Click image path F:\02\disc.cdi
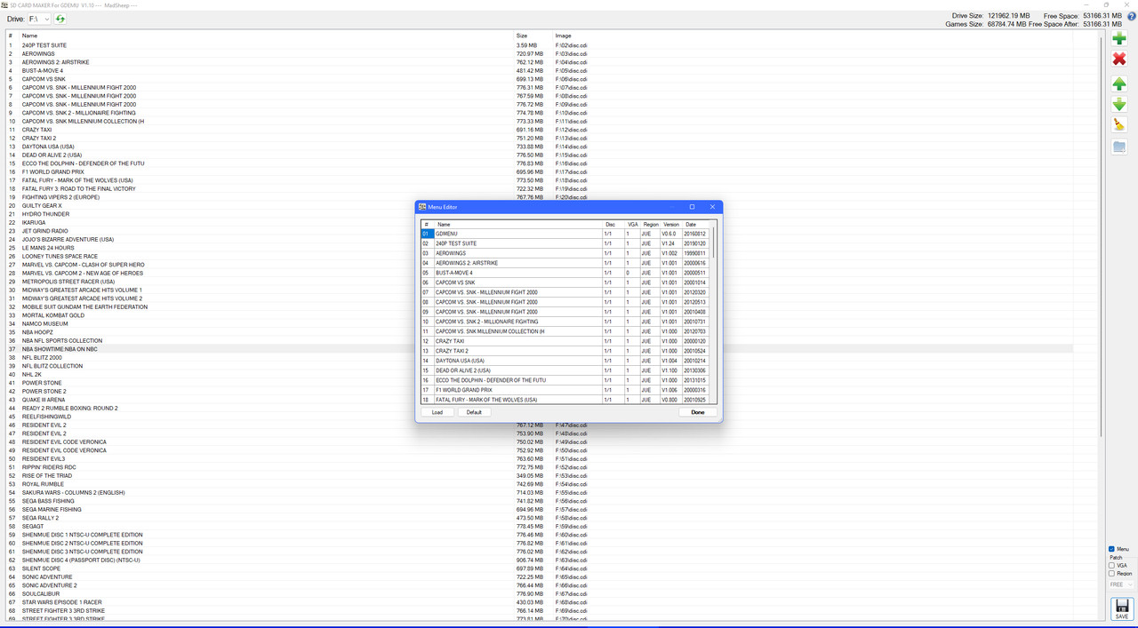1138x628 pixels. pyautogui.click(x=572, y=45)
